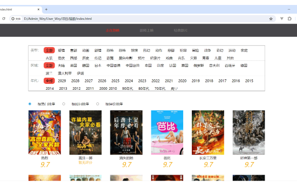Screen dimensions: 297x186
Task: Filter by year 2029
Action: pos(62,81)
